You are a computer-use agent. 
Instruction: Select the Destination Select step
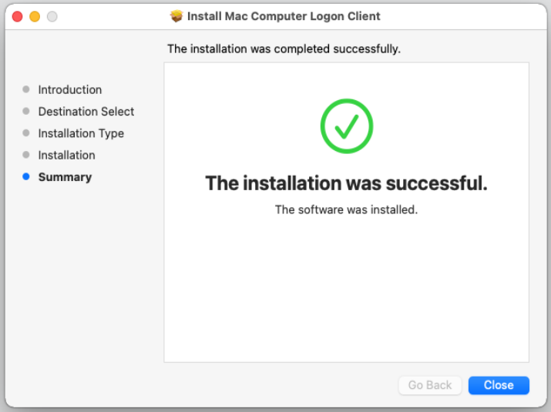click(86, 112)
